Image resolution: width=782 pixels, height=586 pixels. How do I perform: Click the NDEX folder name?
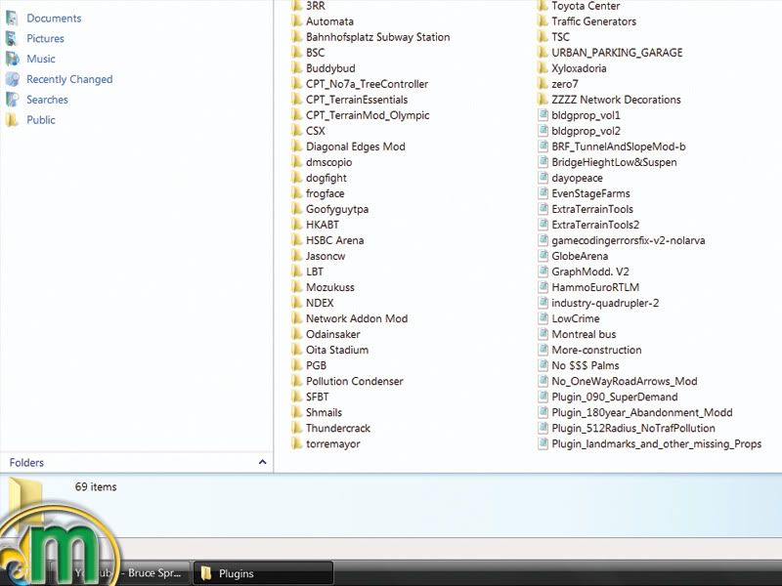click(320, 303)
